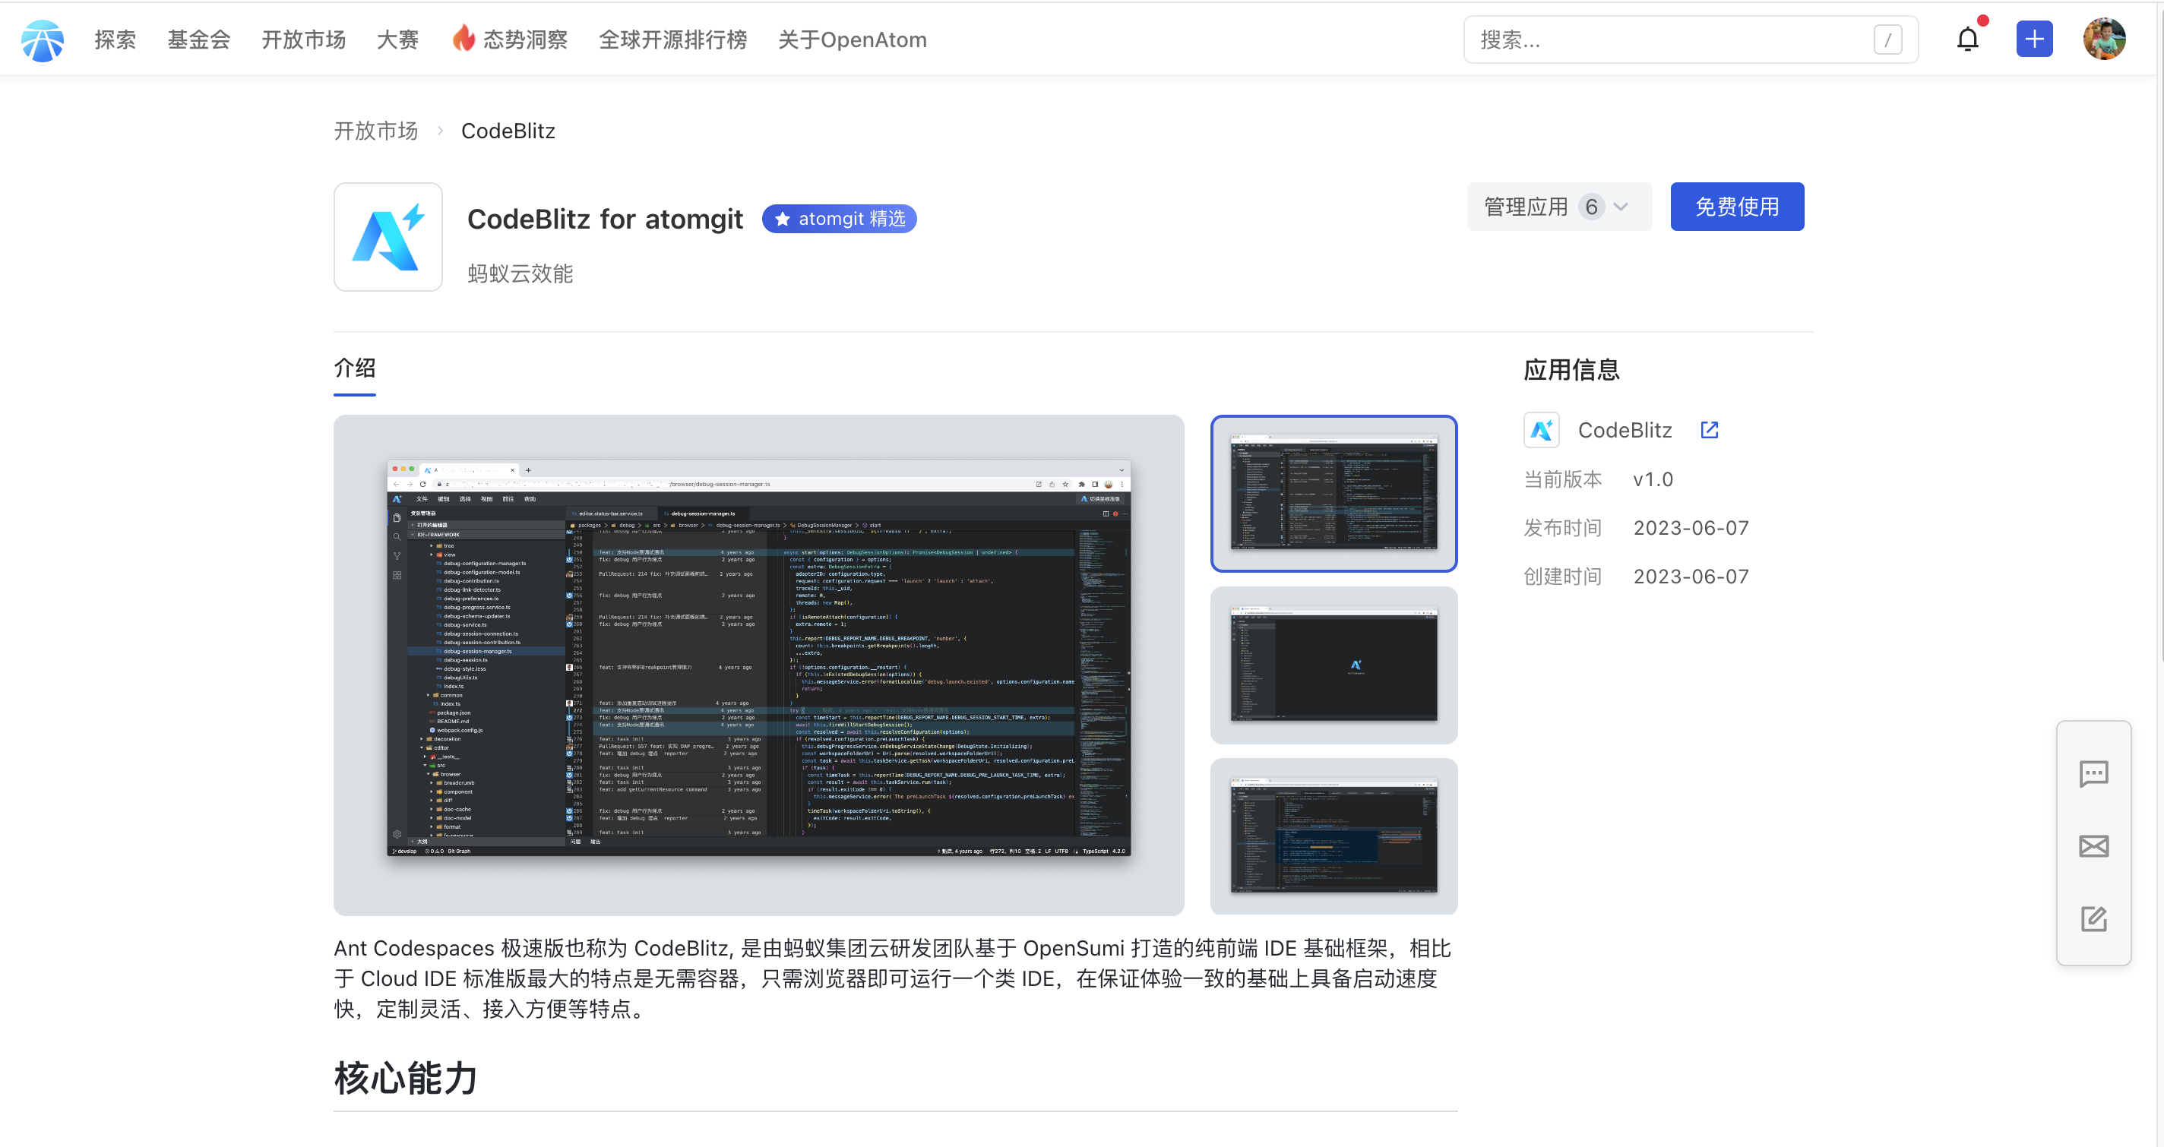2164x1147 pixels.
Task: Open the 大赛 menu item
Action: (397, 39)
